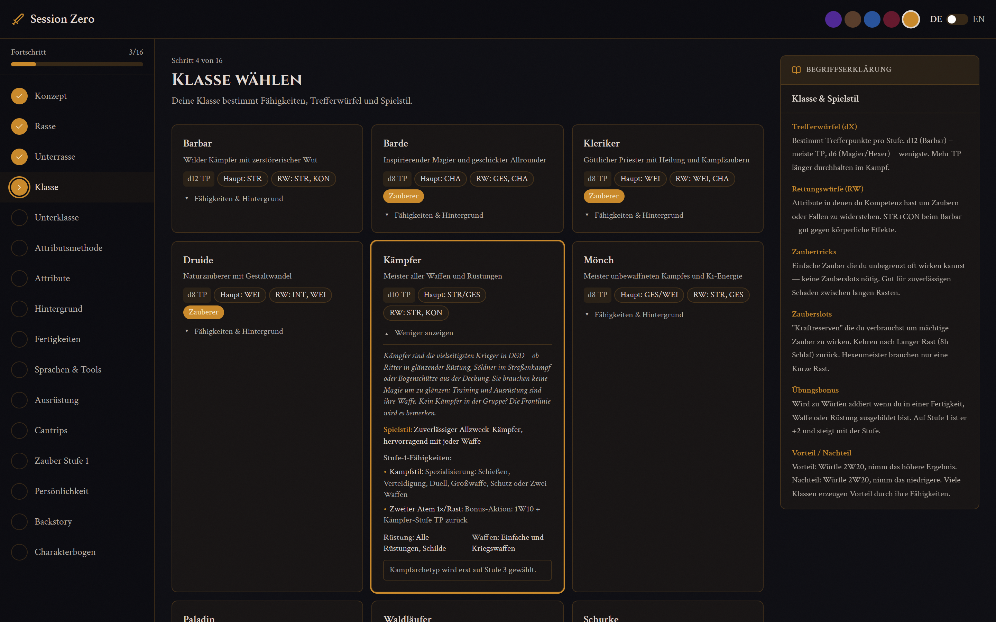The width and height of the screenshot is (996, 622).
Task: Pick the brown theme color swatch
Action: click(x=853, y=19)
